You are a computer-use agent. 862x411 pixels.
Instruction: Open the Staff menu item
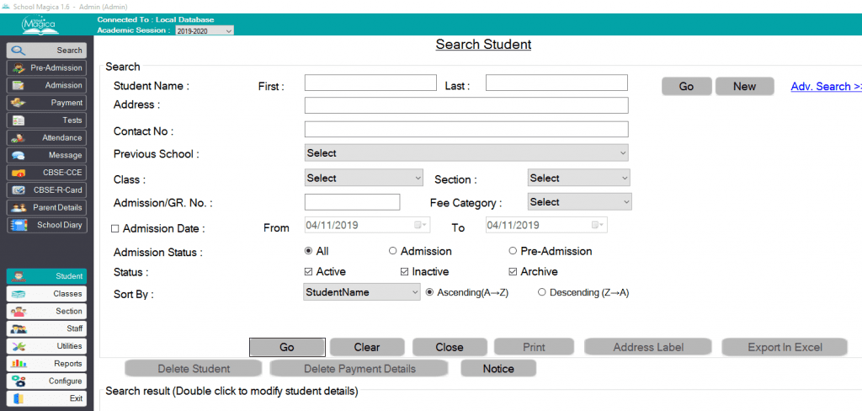[x=47, y=328]
